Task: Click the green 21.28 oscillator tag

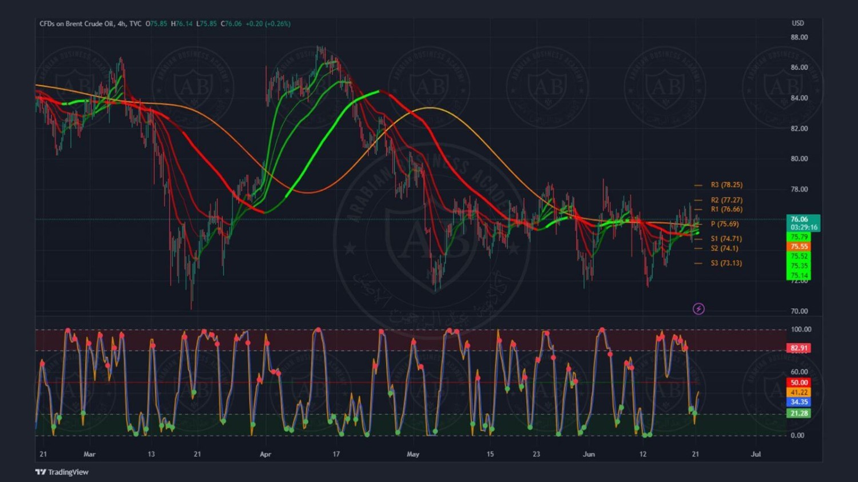Action: 799,413
